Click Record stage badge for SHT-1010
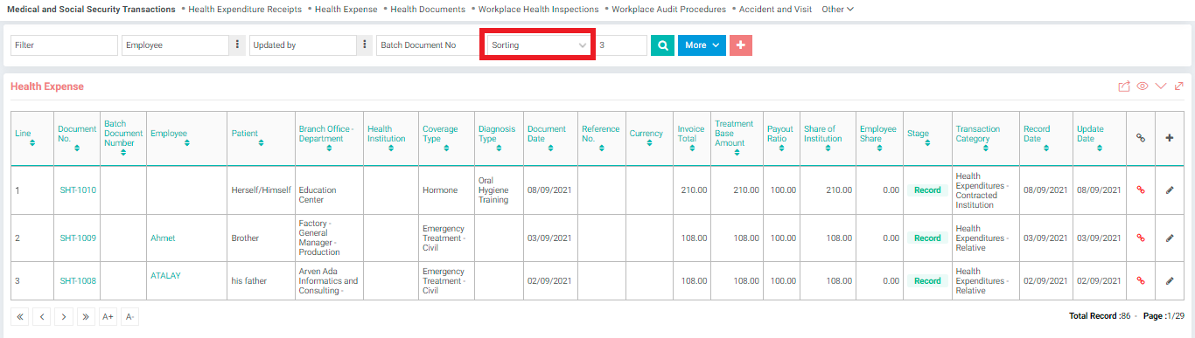 pyautogui.click(x=927, y=190)
